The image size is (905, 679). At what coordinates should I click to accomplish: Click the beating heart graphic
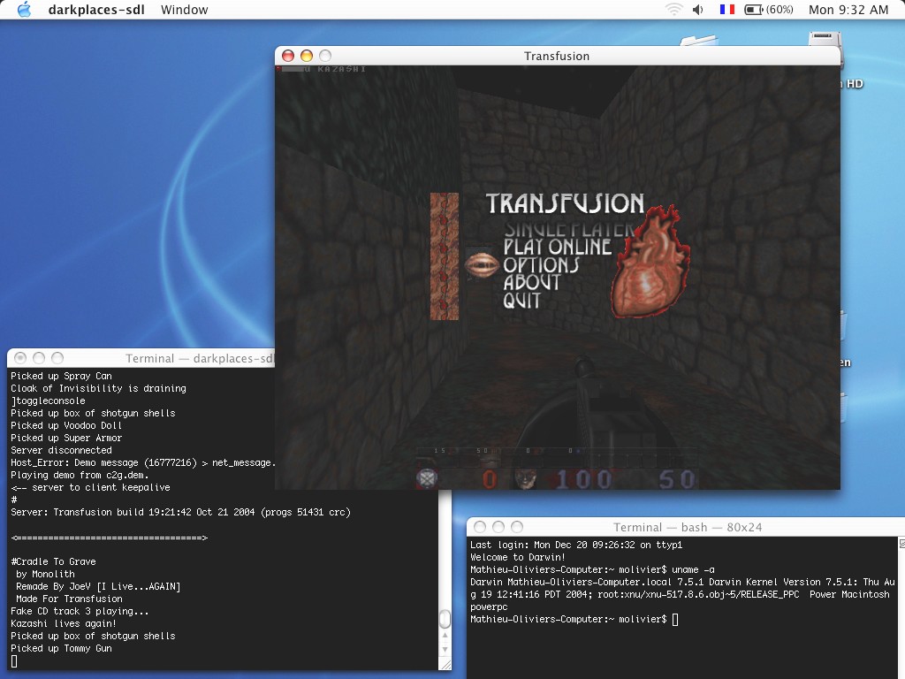pyautogui.click(x=650, y=262)
